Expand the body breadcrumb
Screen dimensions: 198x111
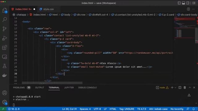tap(67, 15)
